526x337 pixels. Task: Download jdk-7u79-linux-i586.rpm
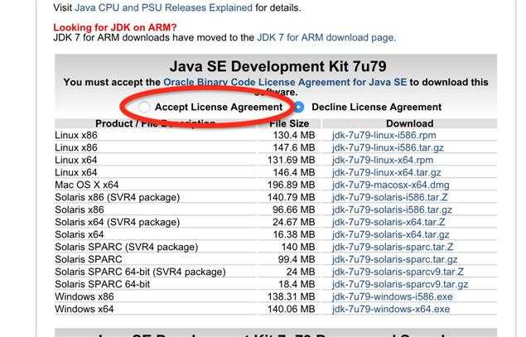click(x=384, y=135)
